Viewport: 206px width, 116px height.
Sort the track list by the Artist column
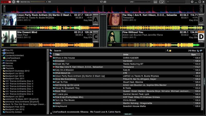pyautogui.click(x=157, y=55)
